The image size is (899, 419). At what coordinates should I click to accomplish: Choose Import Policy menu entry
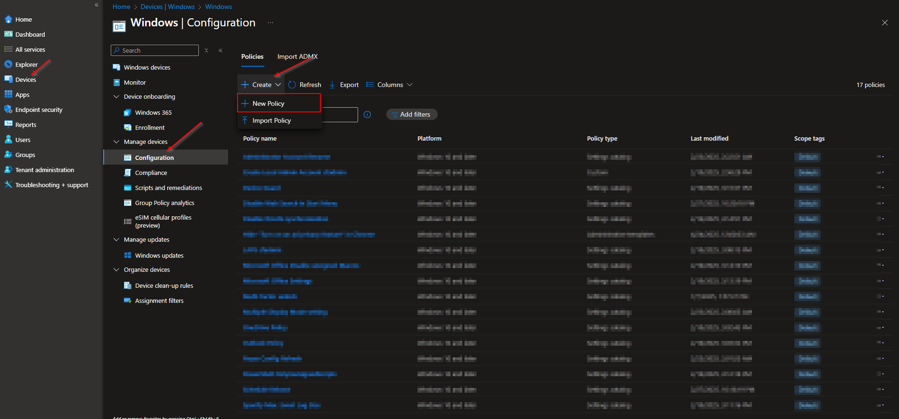pyautogui.click(x=271, y=121)
